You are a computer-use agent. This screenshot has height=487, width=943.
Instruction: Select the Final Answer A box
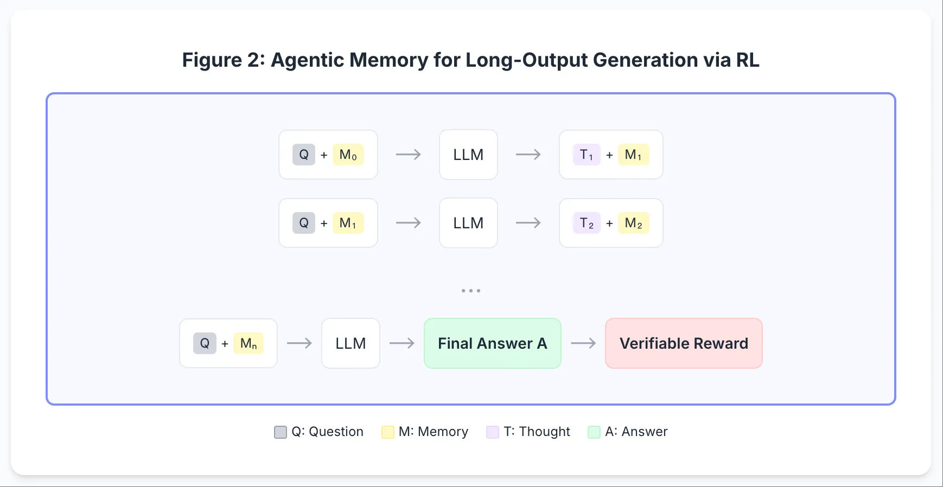click(x=492, y=343)
